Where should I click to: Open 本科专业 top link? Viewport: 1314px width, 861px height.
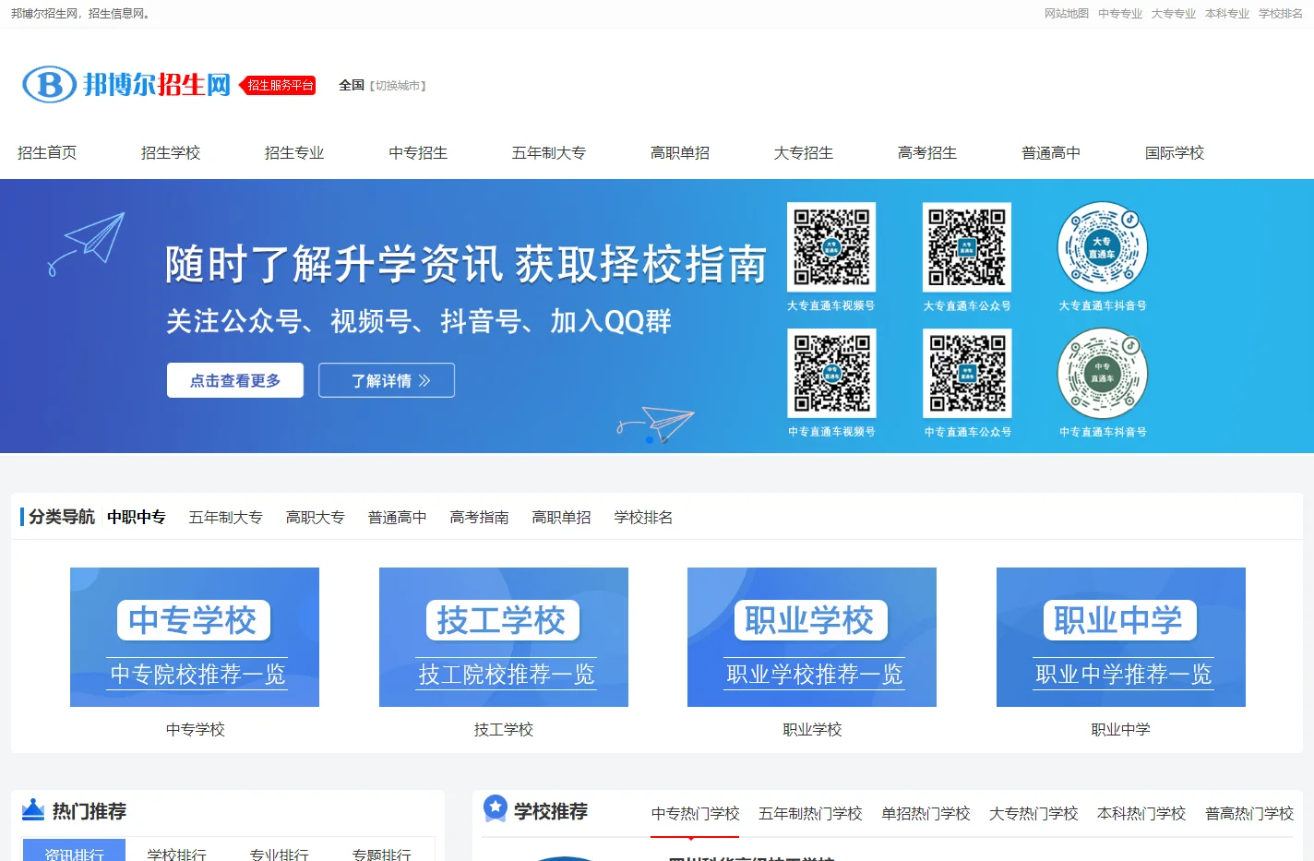tap(1227, 14)
